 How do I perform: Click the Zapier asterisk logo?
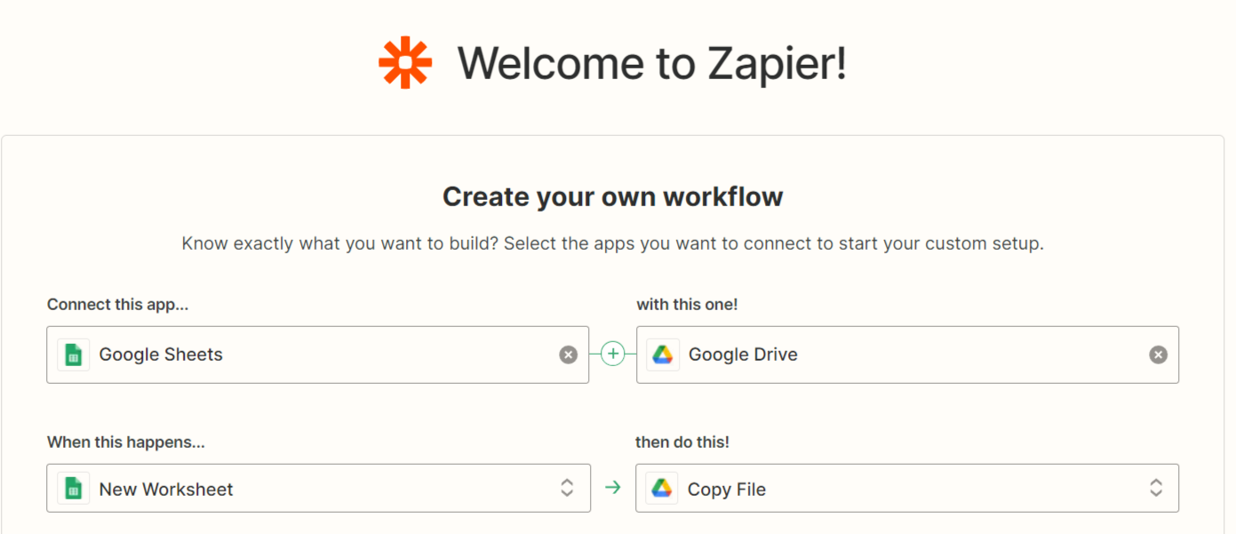click(405, 62)
